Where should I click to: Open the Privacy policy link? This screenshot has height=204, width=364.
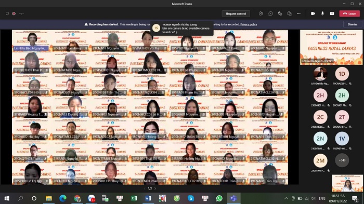click(249, 24)
